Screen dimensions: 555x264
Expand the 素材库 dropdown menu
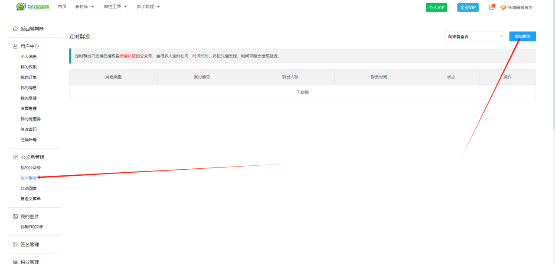click(85, 6)
